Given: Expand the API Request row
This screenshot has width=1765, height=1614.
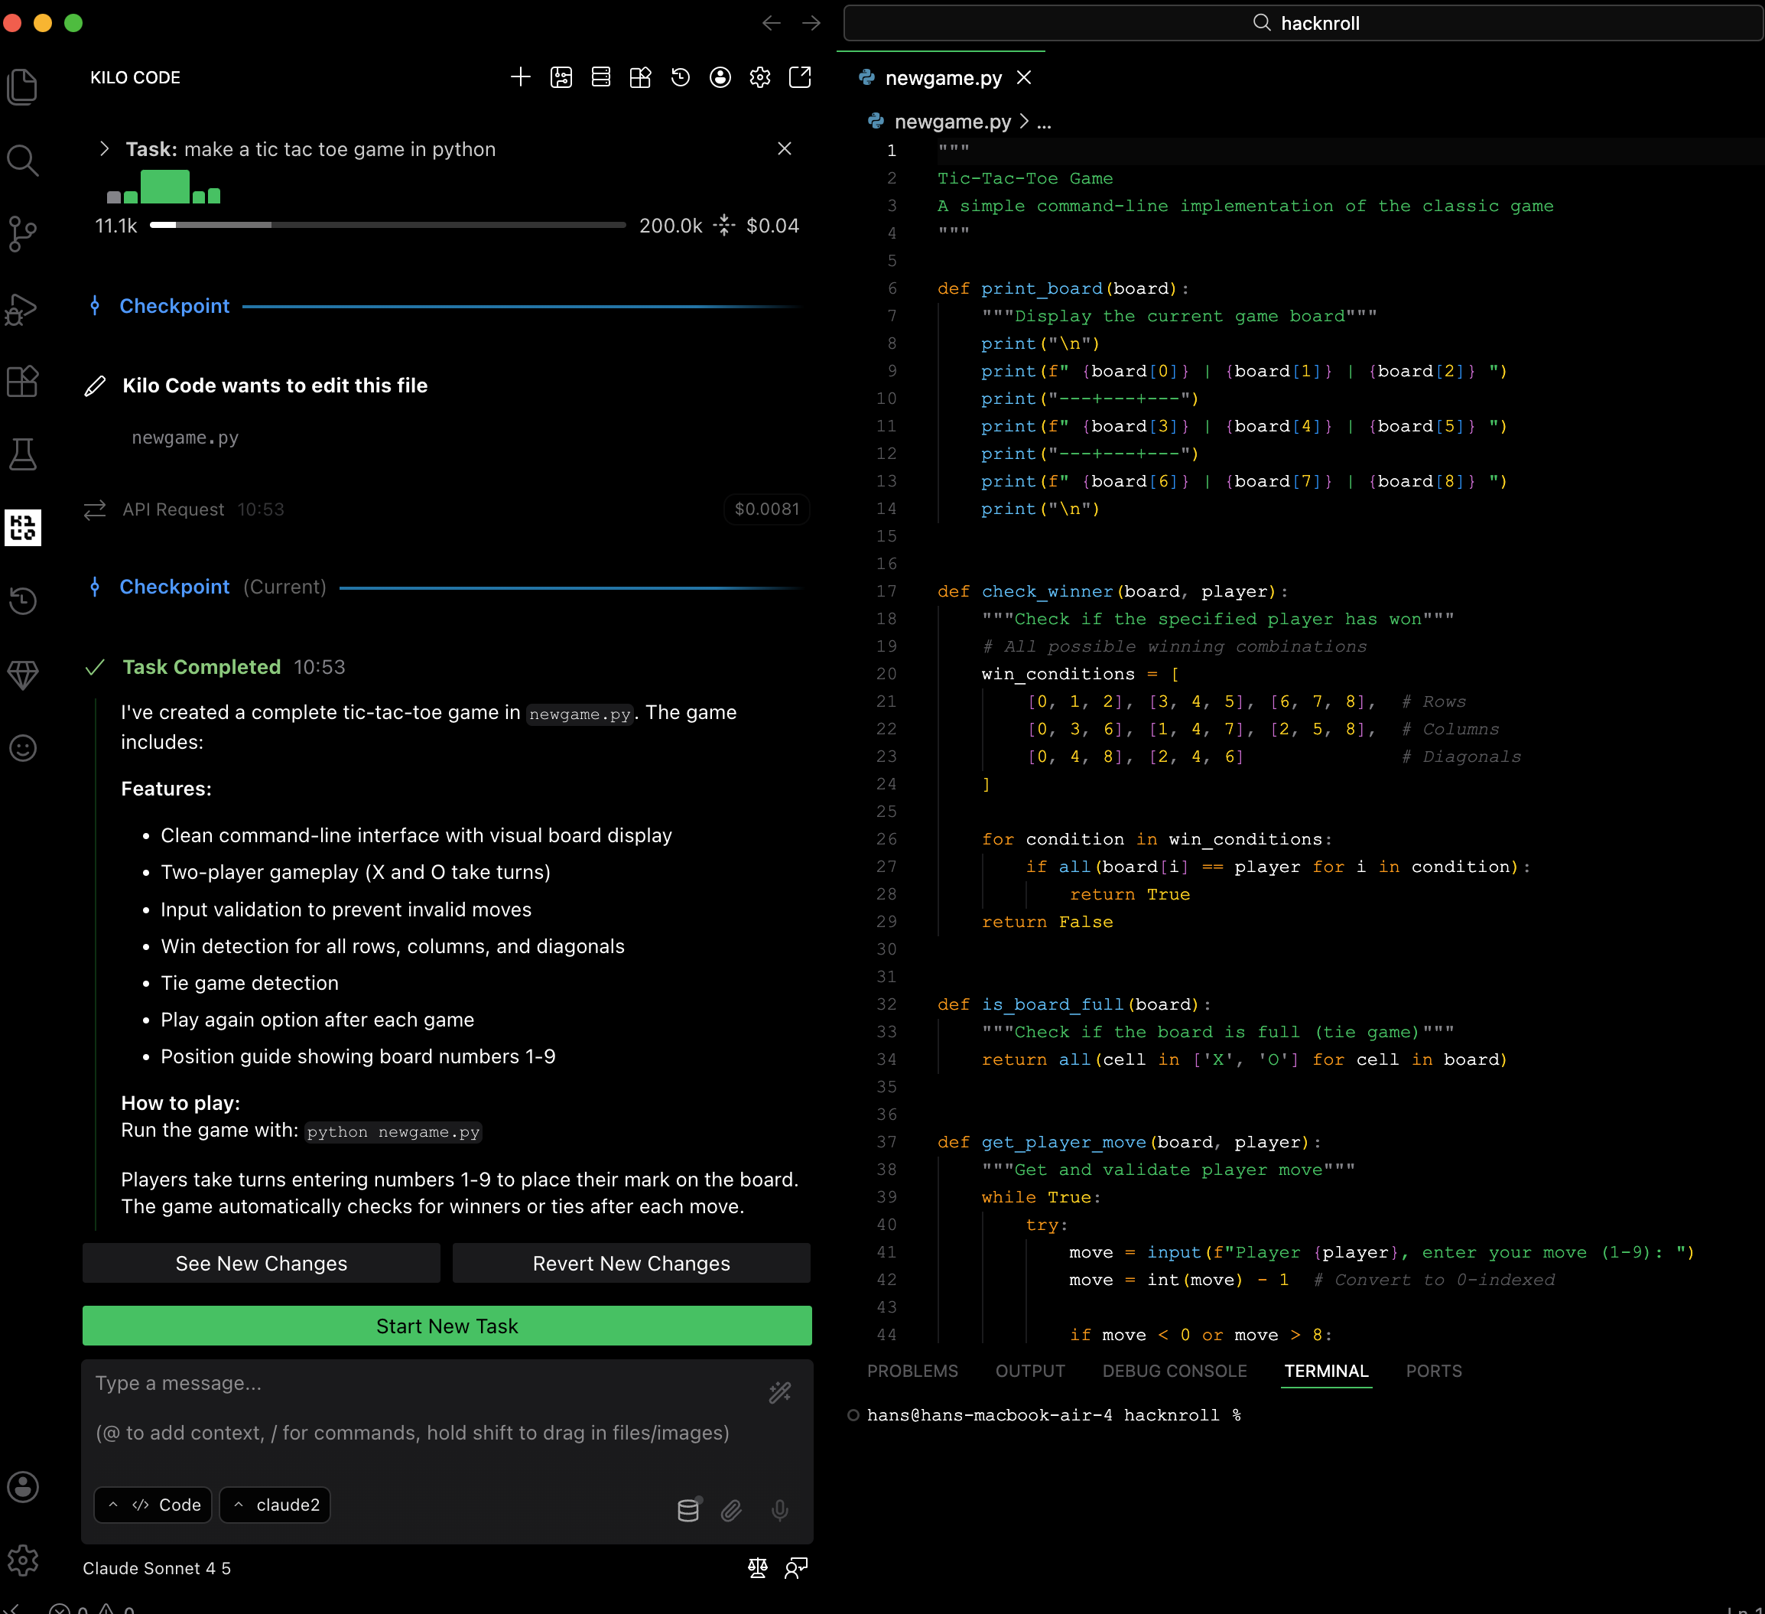Looking at the screenshot, I should tap(174, 509).
